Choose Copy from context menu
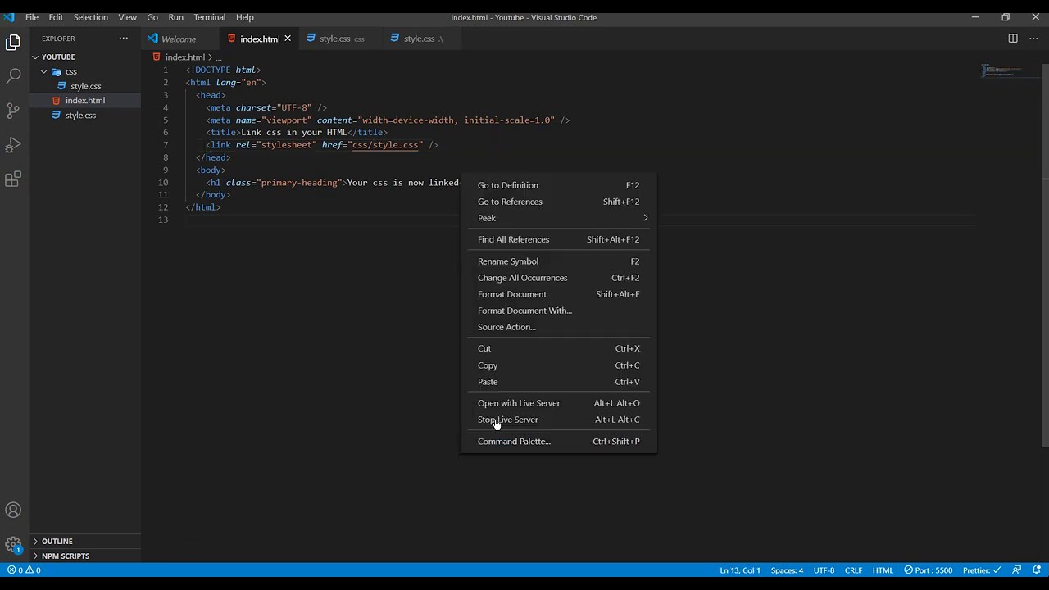1049x590 pixels. [x=558, y=365]
